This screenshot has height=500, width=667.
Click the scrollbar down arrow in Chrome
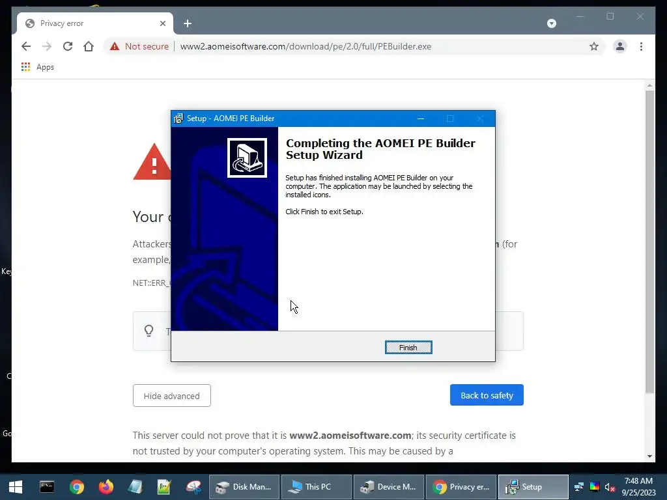pos(649,456)
